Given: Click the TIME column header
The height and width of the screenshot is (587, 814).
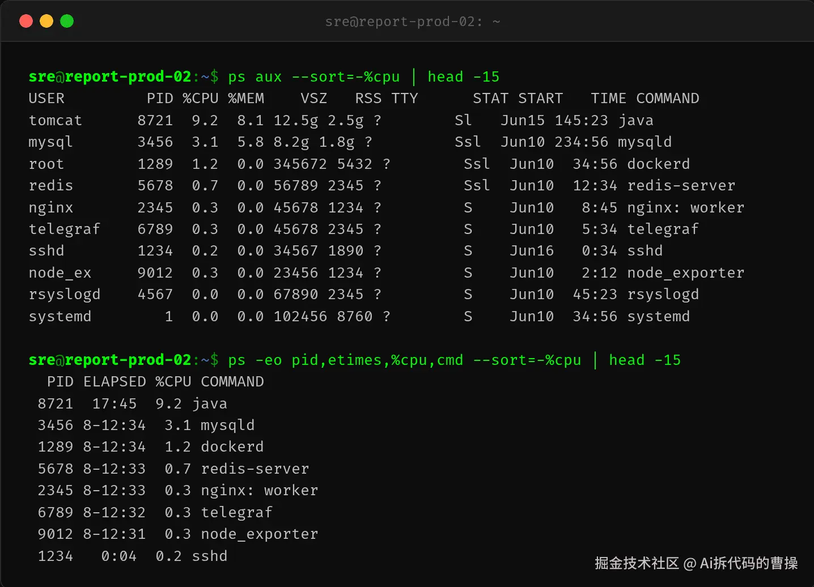Looking at the screenshot, I should point(609,98).
